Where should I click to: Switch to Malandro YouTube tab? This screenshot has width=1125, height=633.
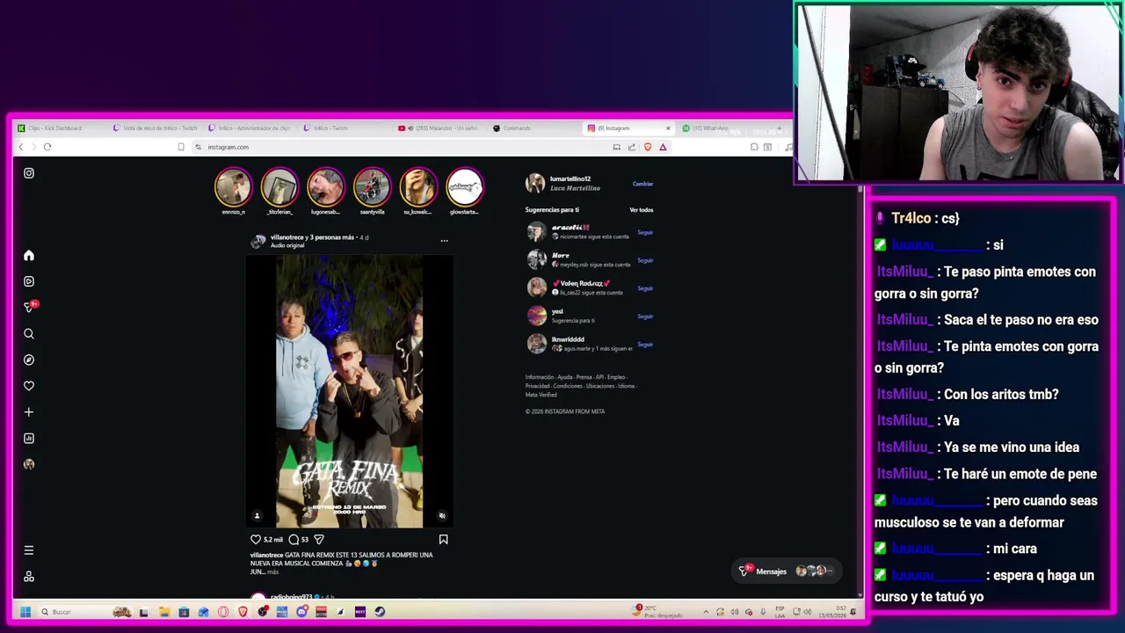point(439,128)
